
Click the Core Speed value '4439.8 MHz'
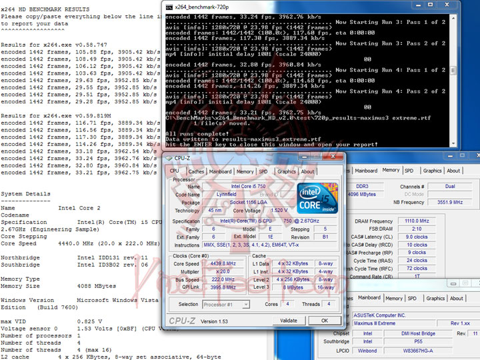pyautogui.click(x=223, y=263)
